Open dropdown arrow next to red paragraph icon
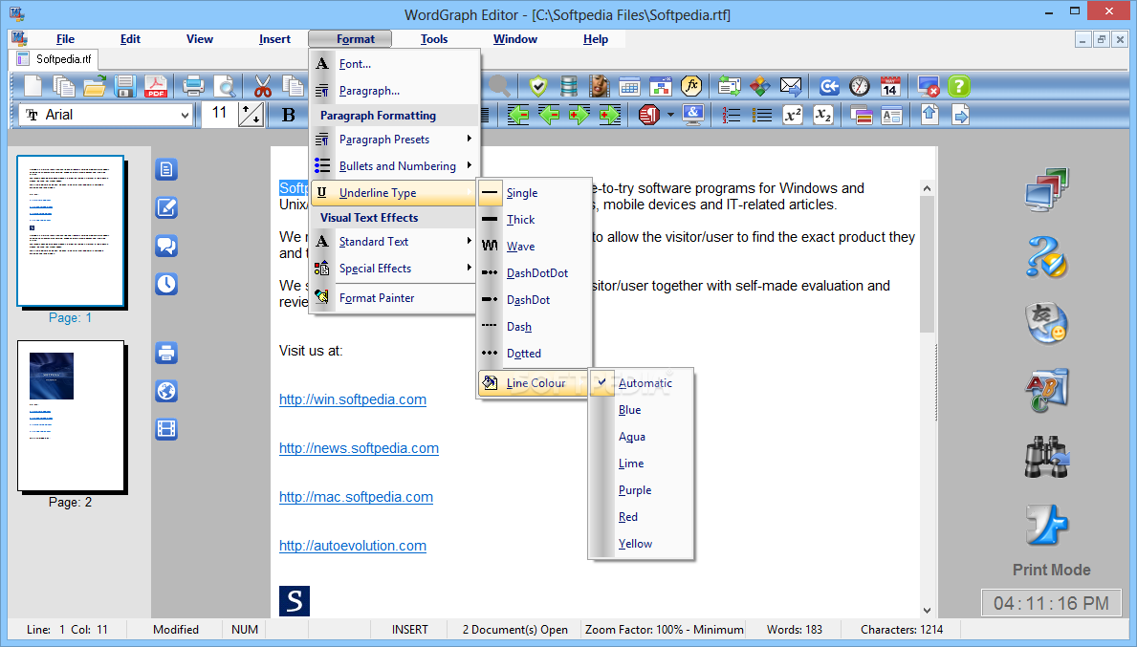This screenshot has height=647, width=1137. click(670, 116)
